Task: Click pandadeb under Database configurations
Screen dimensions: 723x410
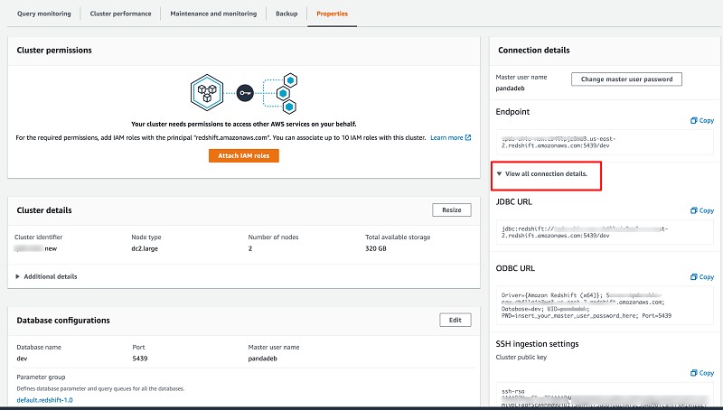Action: (262, 359)
